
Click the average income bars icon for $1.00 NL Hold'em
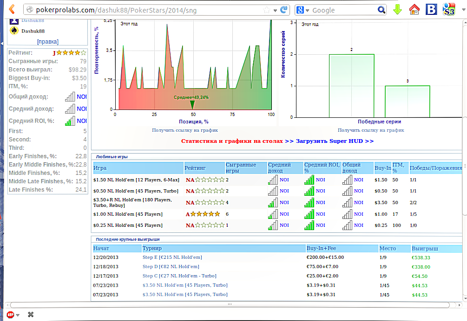point(273,214)
